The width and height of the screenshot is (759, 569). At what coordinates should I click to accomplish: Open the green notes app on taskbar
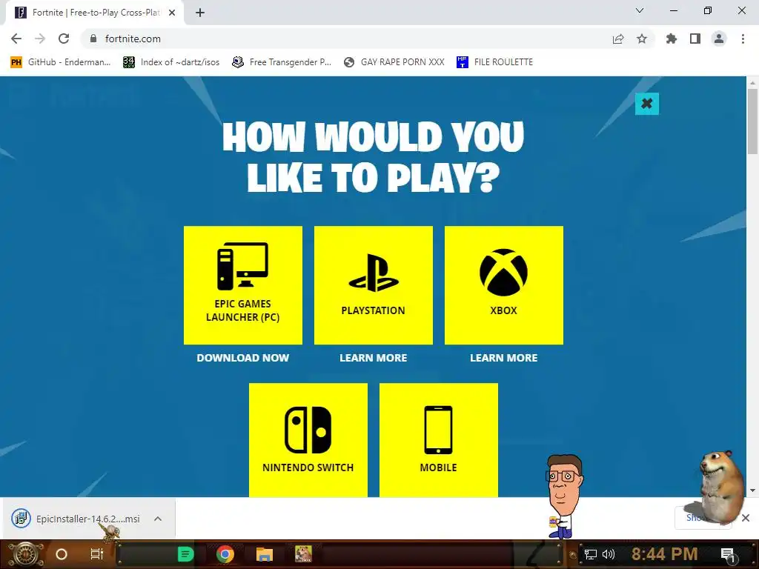(x=185, y=554)
